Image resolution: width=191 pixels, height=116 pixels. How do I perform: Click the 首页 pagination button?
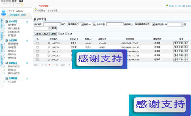(x=36, y=65)
